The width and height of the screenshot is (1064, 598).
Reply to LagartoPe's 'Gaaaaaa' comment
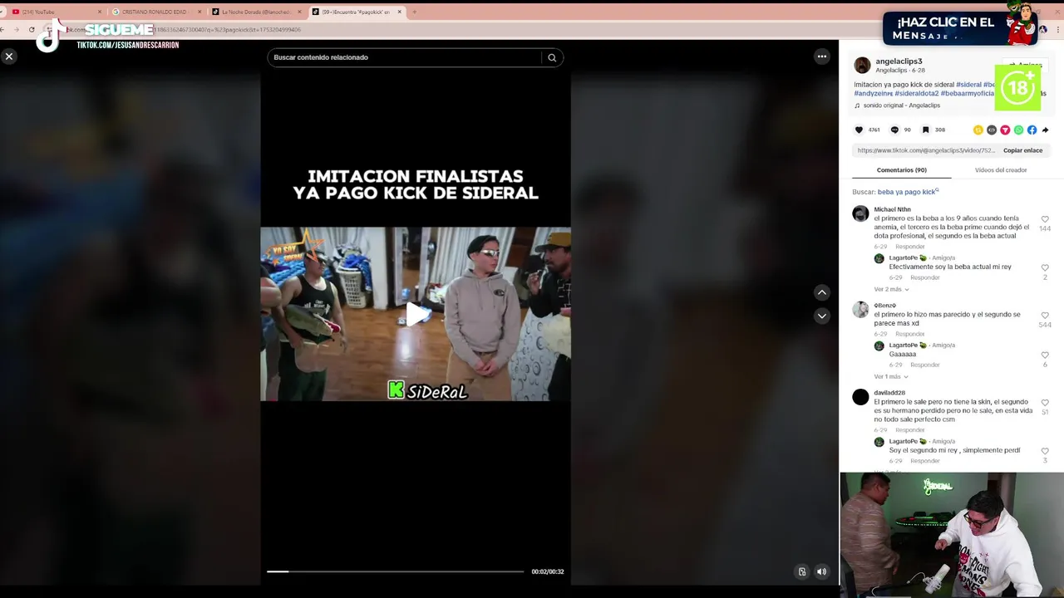tap(925, 365)
